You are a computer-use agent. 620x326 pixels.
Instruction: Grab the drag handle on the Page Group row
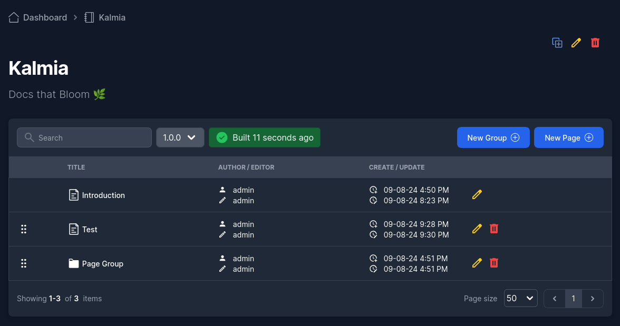24,263
